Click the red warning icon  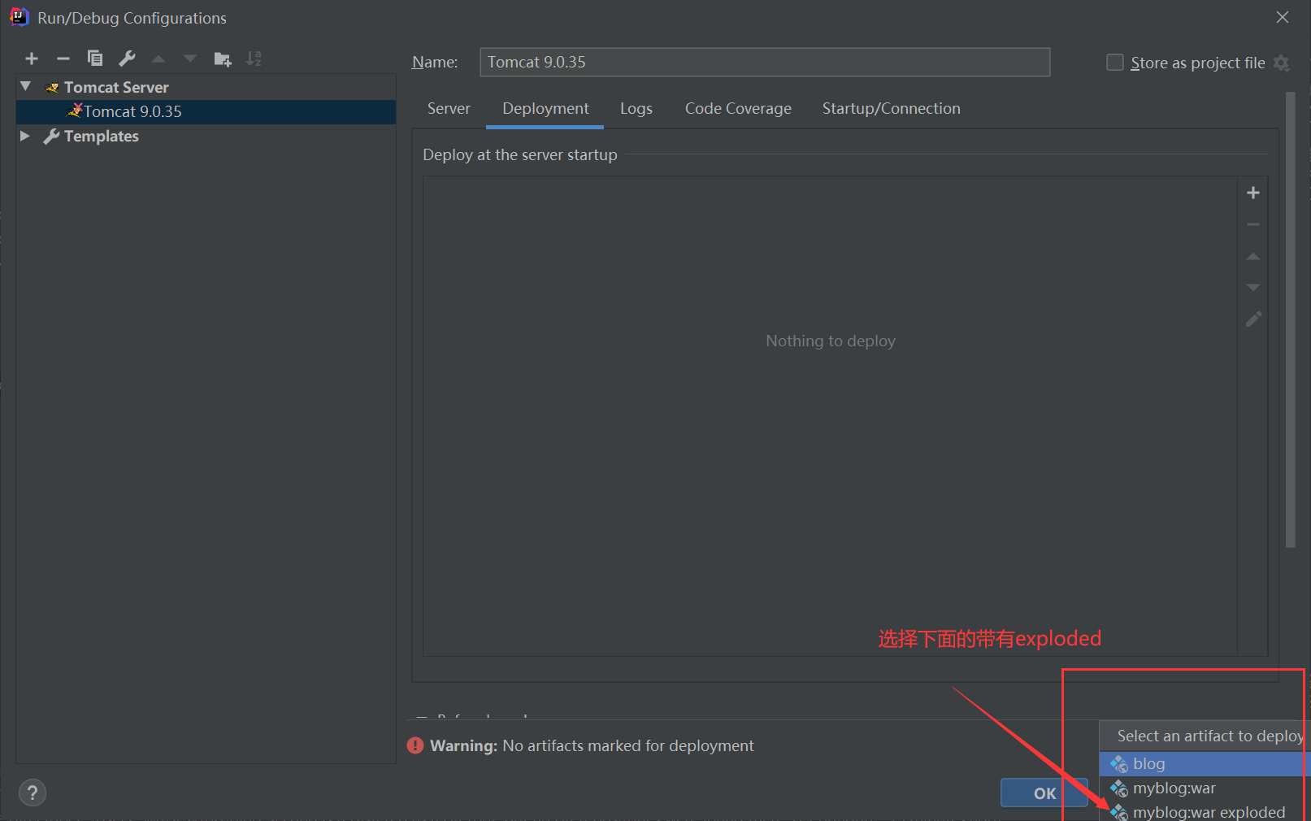415,745
